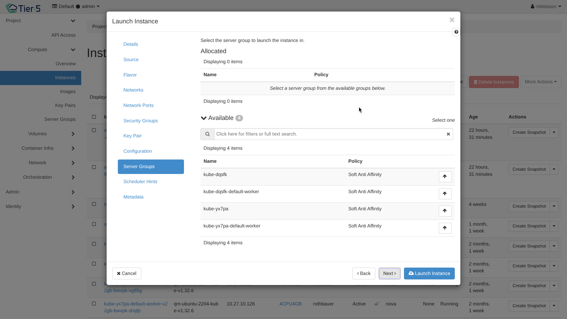Open the More Actions dropdown
567x319 pixels.
540,82
